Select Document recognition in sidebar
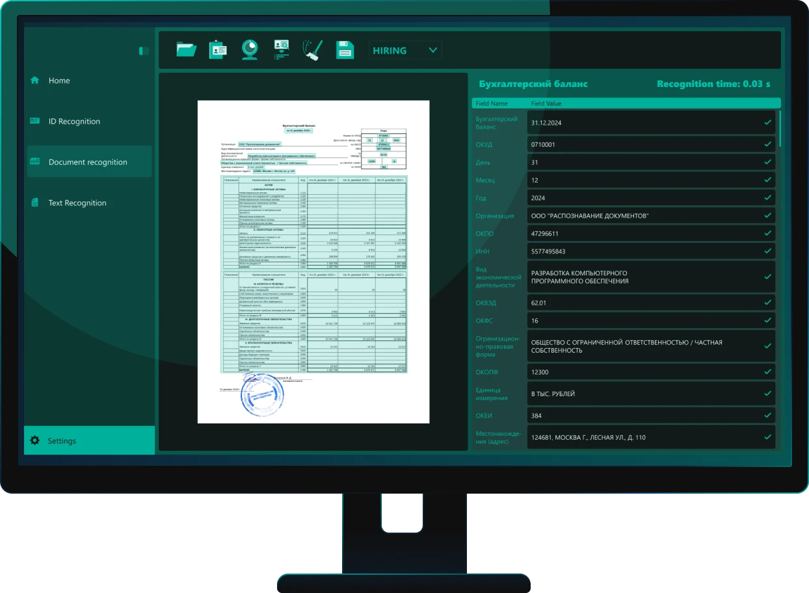Screen dimensions: 809x593 (88, 162)
